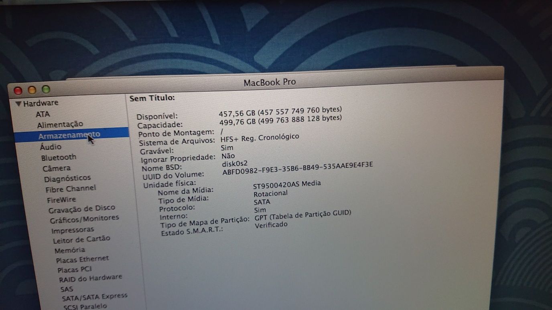Image resolution: width=552 pixels, height=310 pixels.
Task: Click the UUID do Volume label
Action: pyautogui.click(x=173, y=176)
